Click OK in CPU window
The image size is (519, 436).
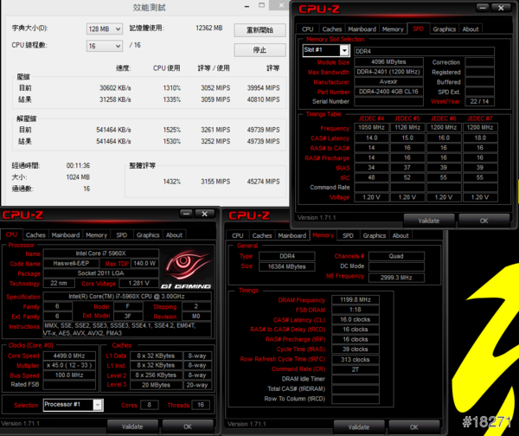click(x=188, y=426)
